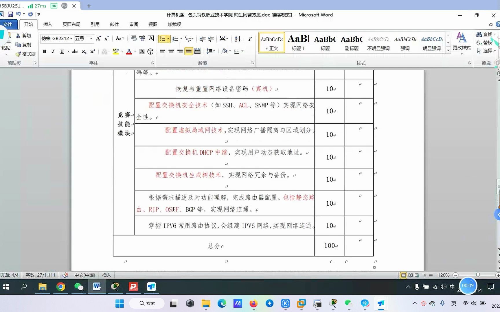The width and height of the screenshot is (500, 312).
Task: Apply paragraph shading with the bucket icon
Action: coord(225,51)
